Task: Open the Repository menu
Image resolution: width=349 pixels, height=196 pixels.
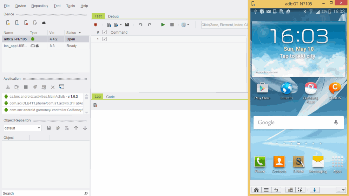Action: tap(39, 6)
